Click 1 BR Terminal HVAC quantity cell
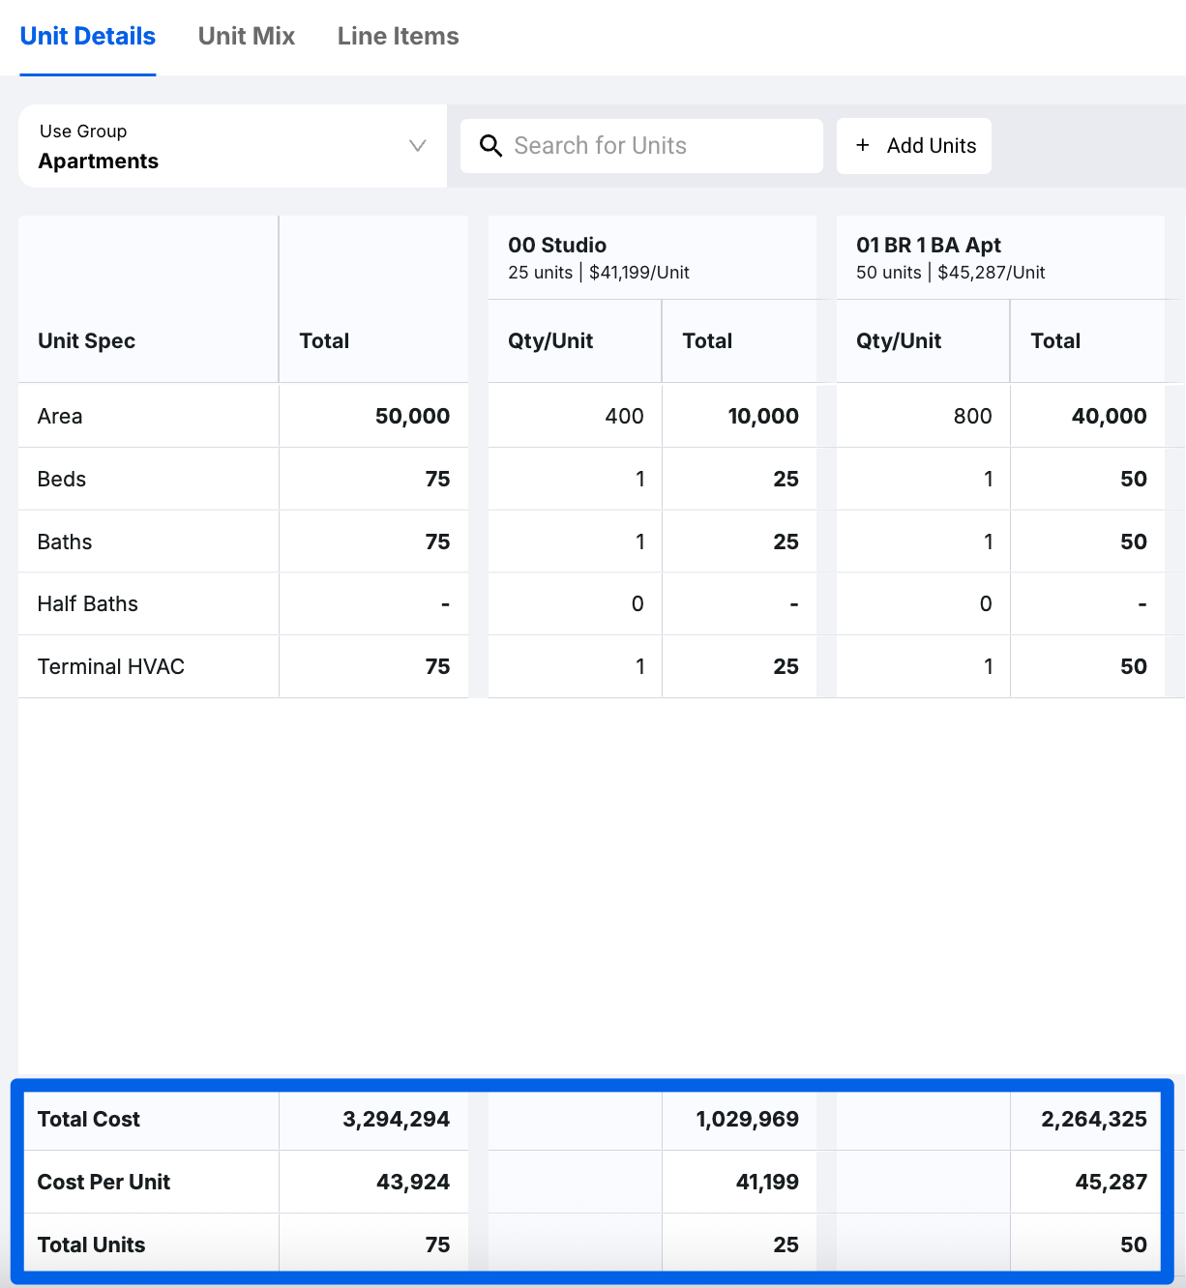This screenshot has width=1186, height=1288. pos(987,666)
